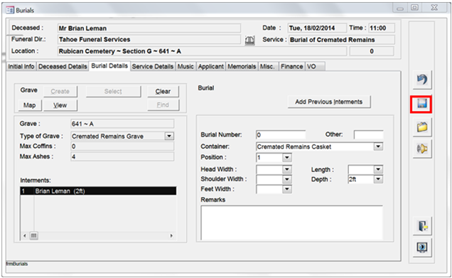
Task: Click the funeral director lookup icon
Action: pyautogui.click(x=249, y=41)
